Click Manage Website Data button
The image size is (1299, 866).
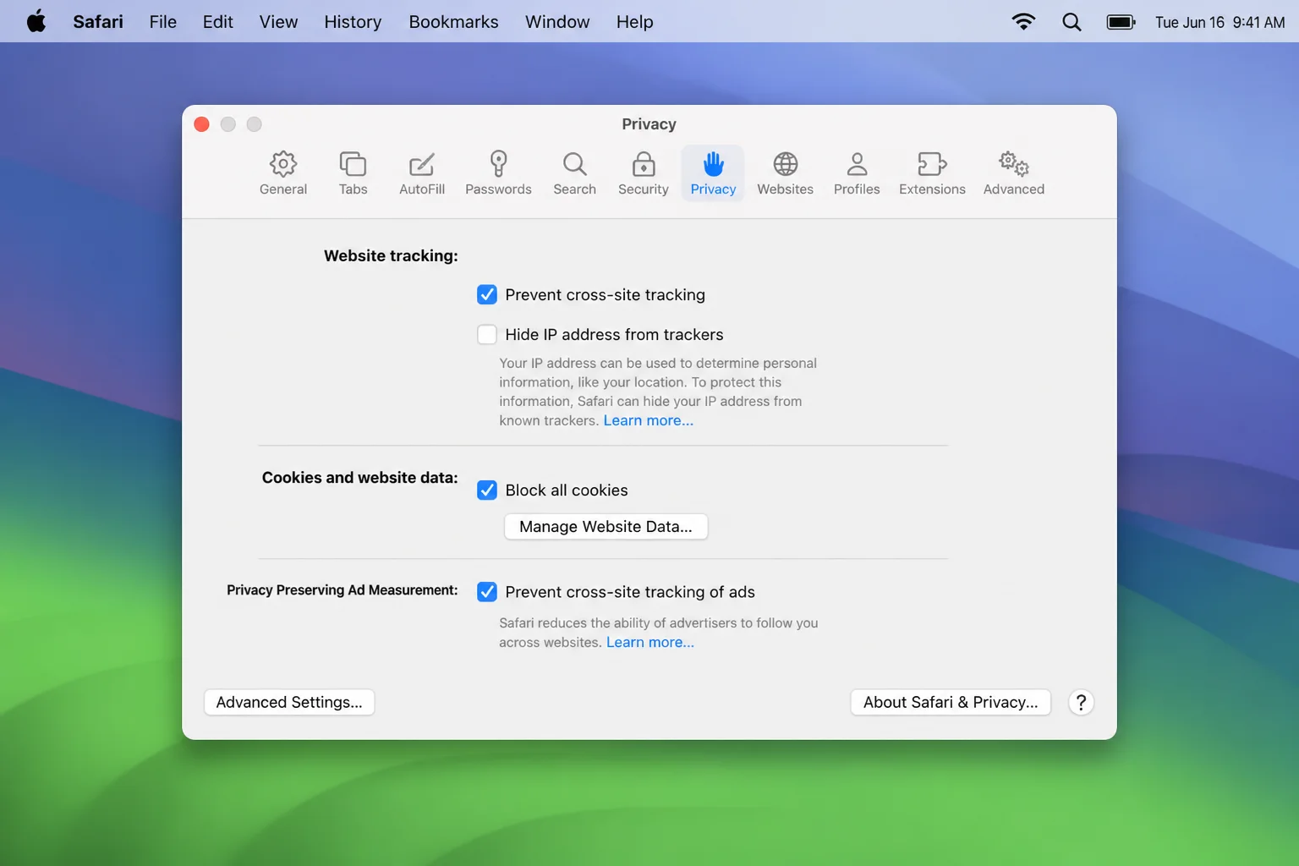(x=606, y=526)
